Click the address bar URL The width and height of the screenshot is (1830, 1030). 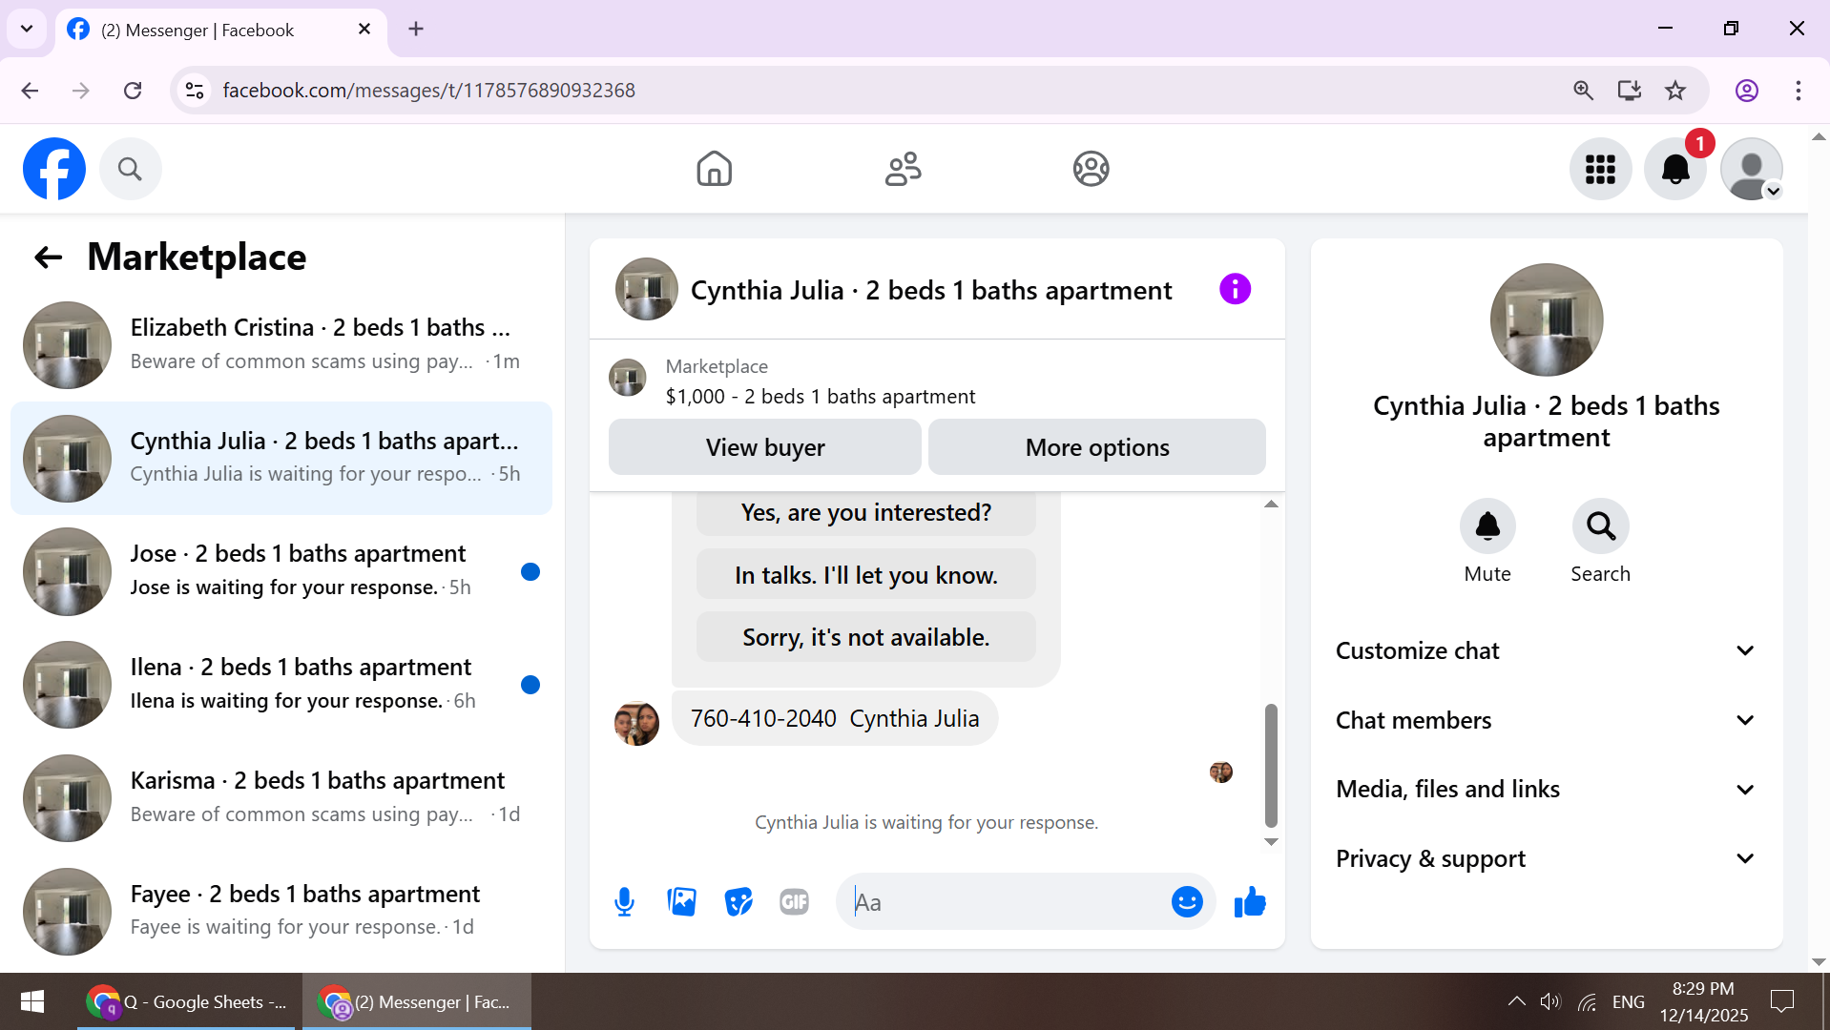click(429, 91)
